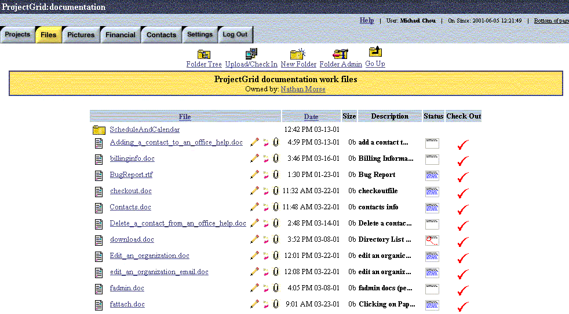
Task: Open the download.doc file link
Action: 132,239
